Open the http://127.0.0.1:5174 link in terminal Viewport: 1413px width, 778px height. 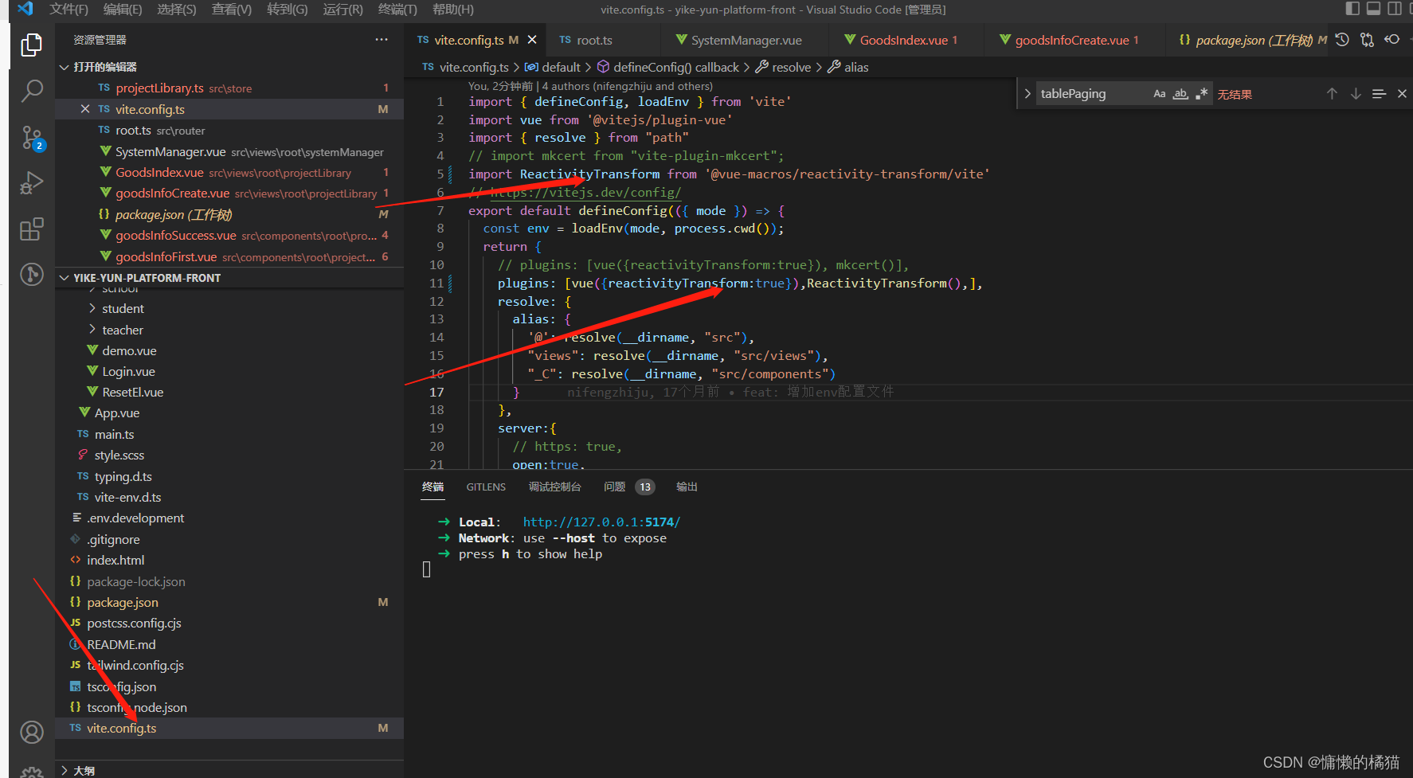point(601,522)
